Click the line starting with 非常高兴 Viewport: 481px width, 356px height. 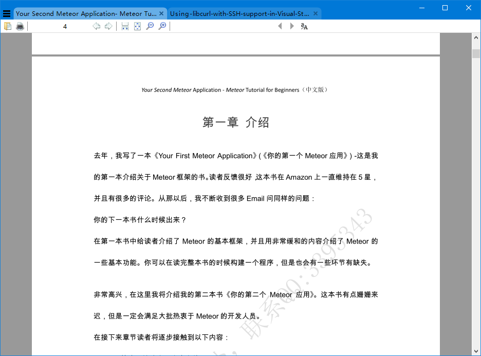[x=235, y=295]
